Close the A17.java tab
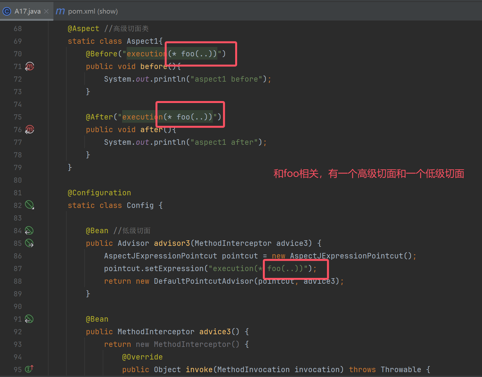This screenshot has width=482, height=377. [46, 11]
